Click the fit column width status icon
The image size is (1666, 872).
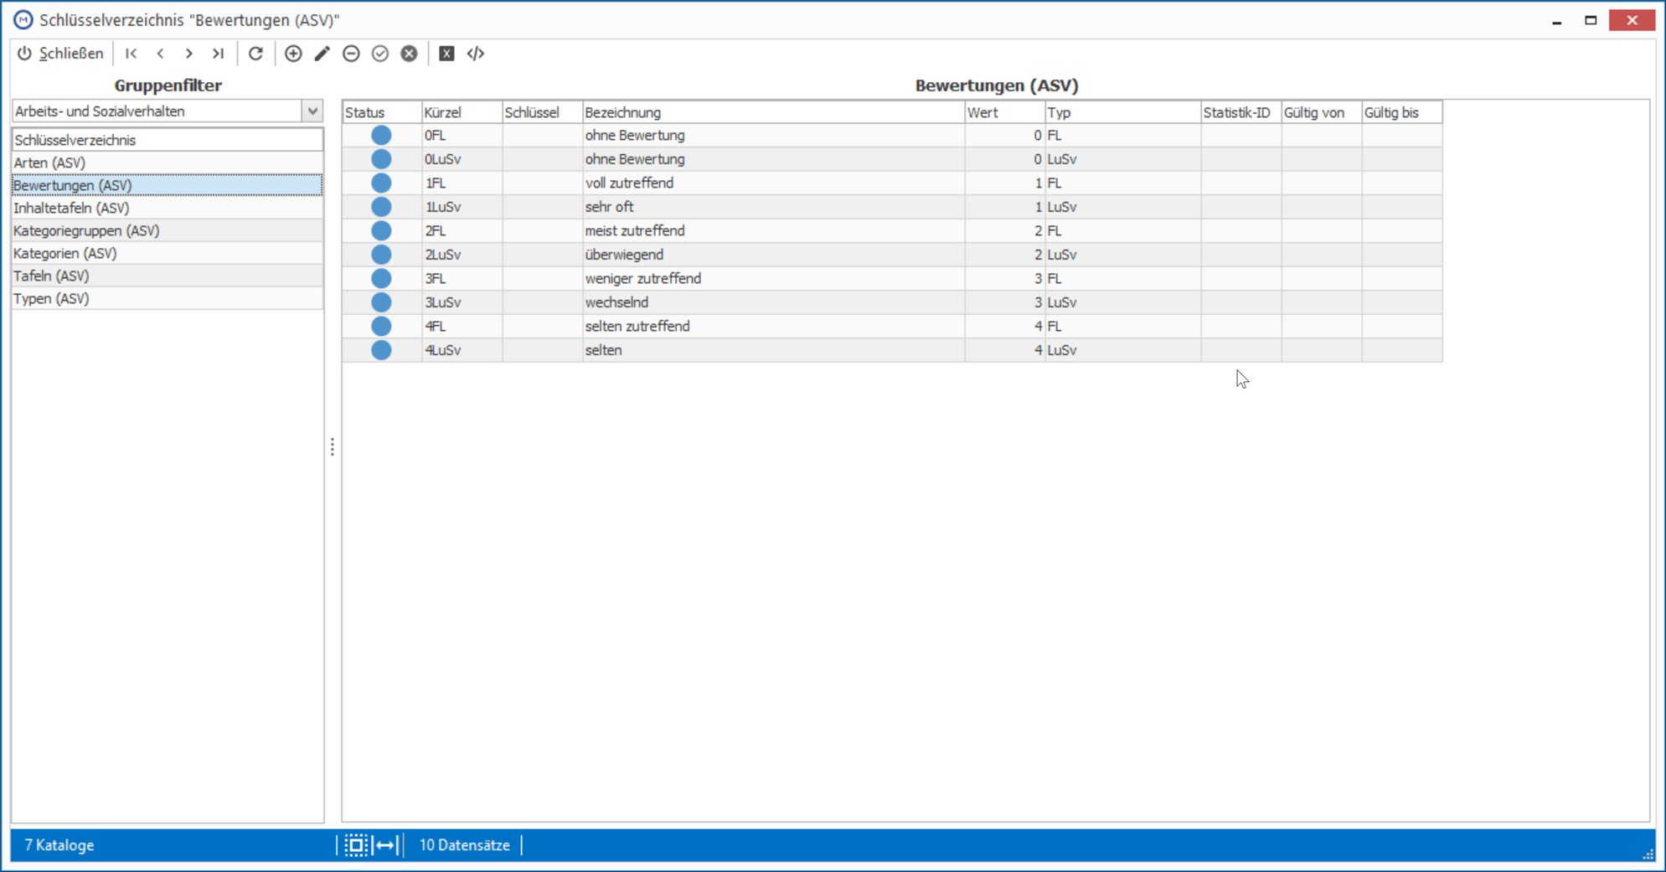click(x=386, y=845)
